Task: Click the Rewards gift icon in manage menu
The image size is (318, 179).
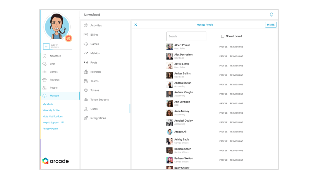Action: click(x=86, y=72)
